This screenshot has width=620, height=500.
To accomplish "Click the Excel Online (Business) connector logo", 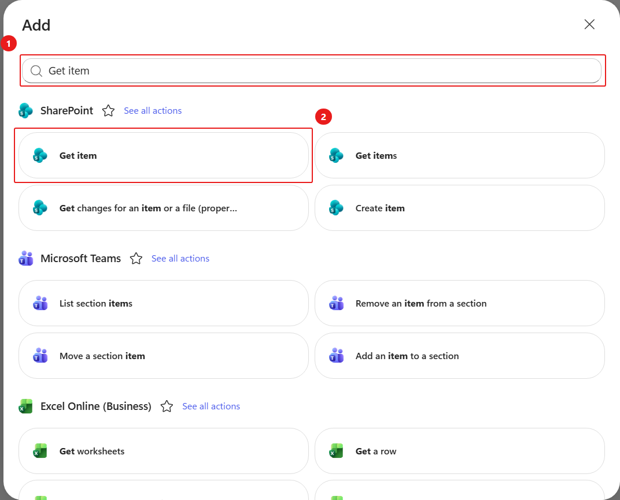I will (25, 406).
